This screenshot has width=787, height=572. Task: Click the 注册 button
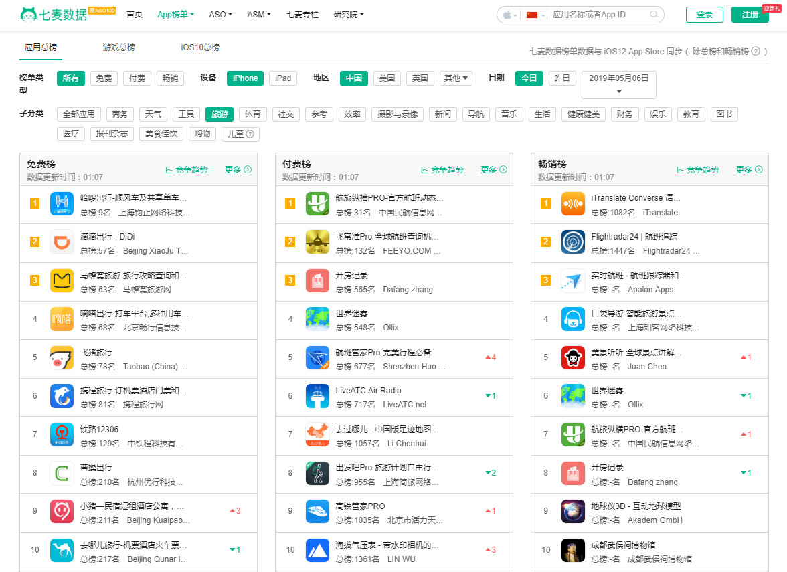pos(750,15)
